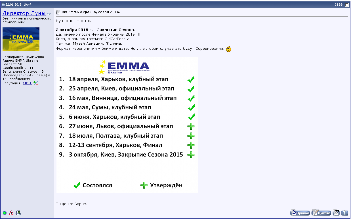Screen dimensions: 351x219
Task: Click the computer IP address icon
Action: [18, 213]
